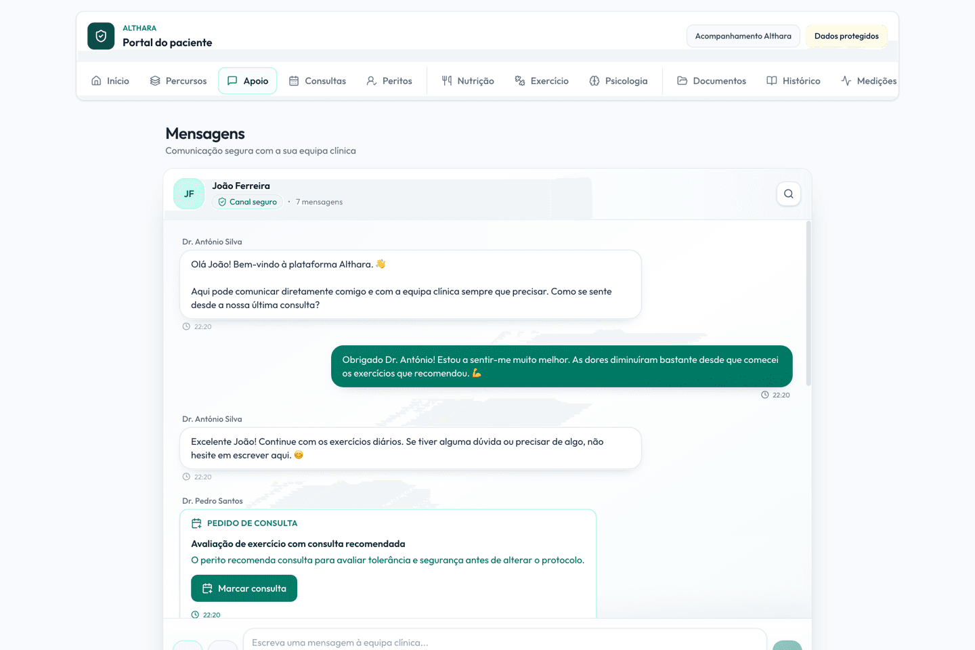Click the Canal seguro badge
This screenshot has height=650, width=975.
coord(247,202)
